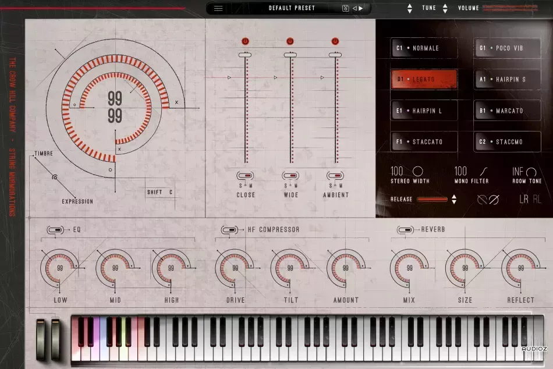The height and width of the screenshot is (369, 553).
Task: Click the Release down arrow
Action: click(453, 202)
